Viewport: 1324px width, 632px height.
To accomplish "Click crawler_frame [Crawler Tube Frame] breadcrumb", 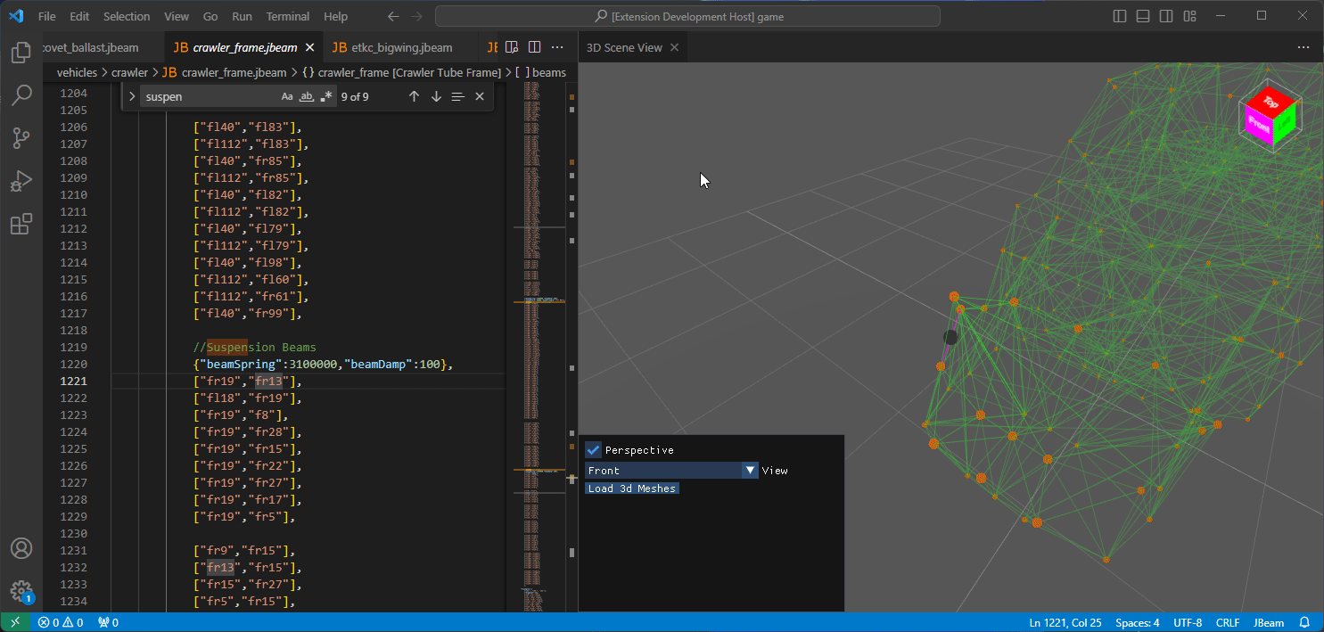I will 403,72.
